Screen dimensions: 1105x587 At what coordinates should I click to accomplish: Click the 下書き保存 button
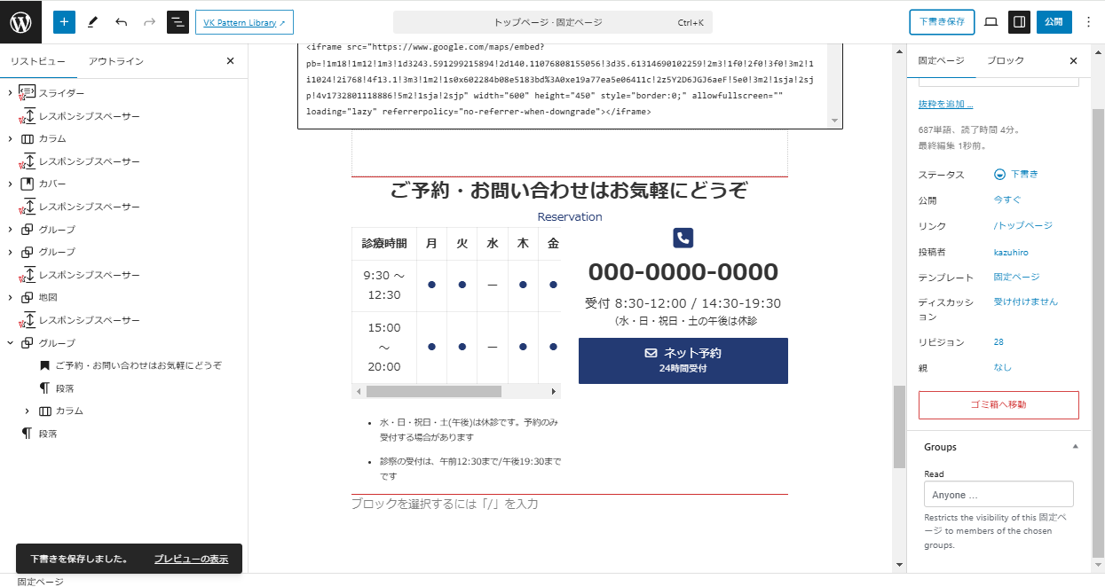click(x=942, y=22)
